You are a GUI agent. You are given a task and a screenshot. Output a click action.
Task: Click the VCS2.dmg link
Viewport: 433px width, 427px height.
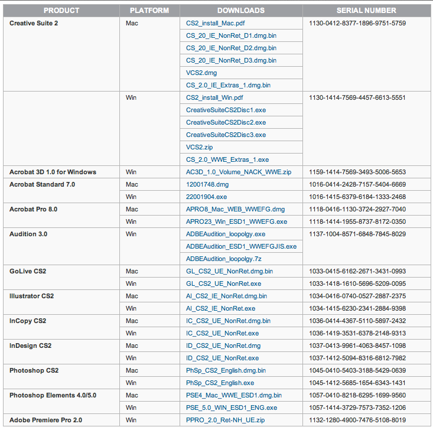(201, 73)
